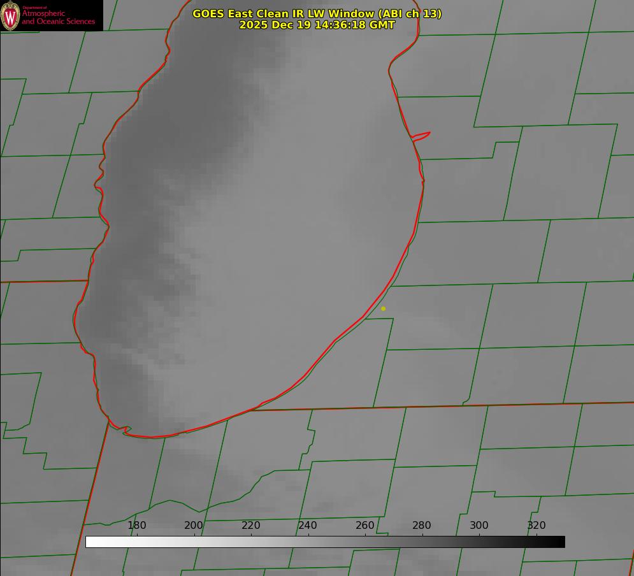
Task: Click the 260 label on the colorbar
Action: click(x=364, y=525)
